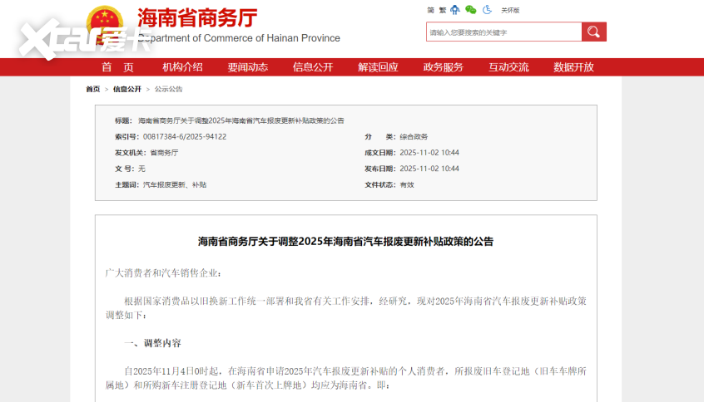Click the wheelchair accessibility icon
Screen dimensions: 704x402
[x=486, y=10]
